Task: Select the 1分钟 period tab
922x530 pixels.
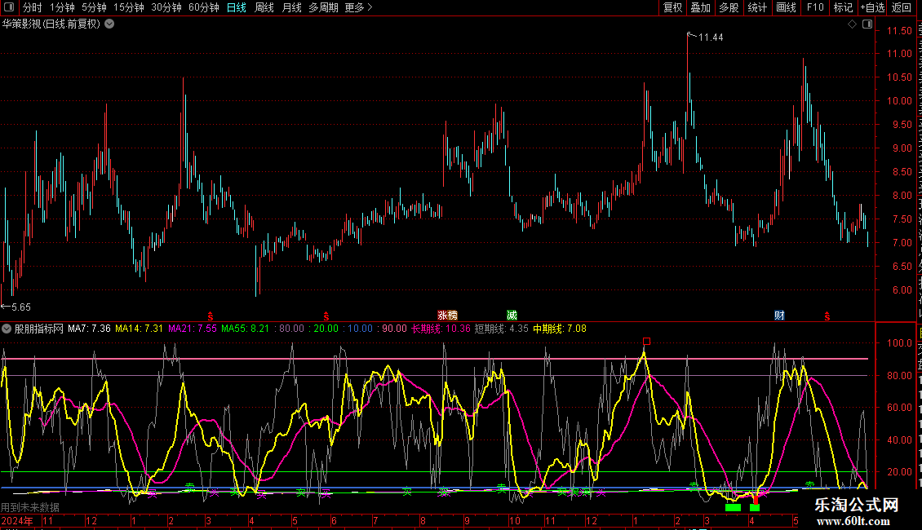Action: [62, 7]
